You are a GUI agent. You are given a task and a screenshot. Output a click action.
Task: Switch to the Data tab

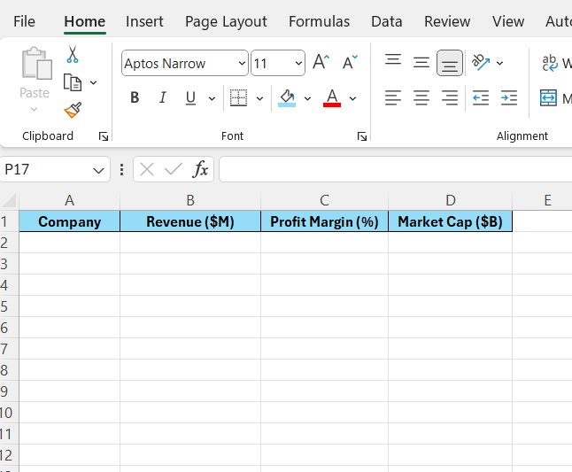[x=387, y=21]
